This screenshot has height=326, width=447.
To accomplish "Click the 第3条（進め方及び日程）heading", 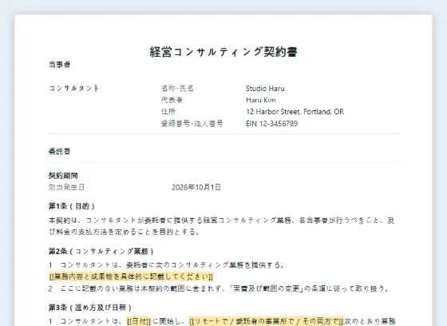I will [x=90, y=308].
